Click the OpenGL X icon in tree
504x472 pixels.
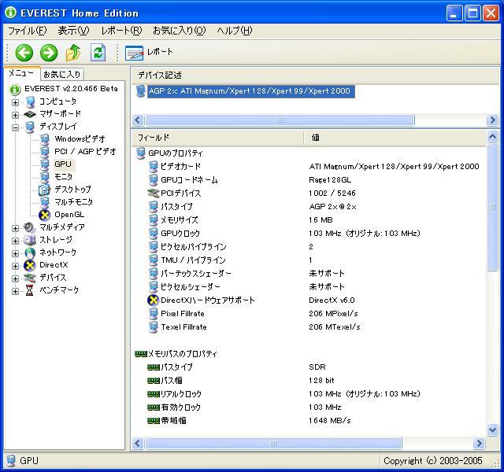coord(44,215)
